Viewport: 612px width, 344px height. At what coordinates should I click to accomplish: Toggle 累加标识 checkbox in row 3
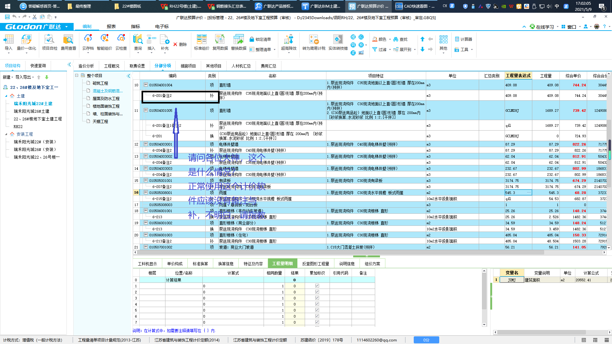pyautogui.click(x=317, y=298)
